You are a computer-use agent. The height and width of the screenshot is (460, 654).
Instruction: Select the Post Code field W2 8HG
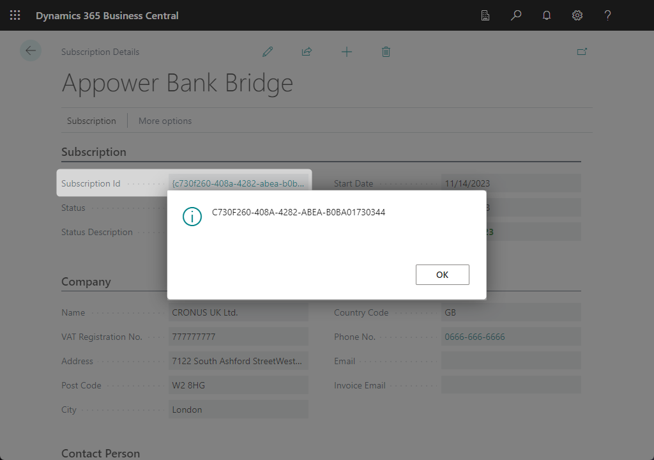click(x=239, y=385)
